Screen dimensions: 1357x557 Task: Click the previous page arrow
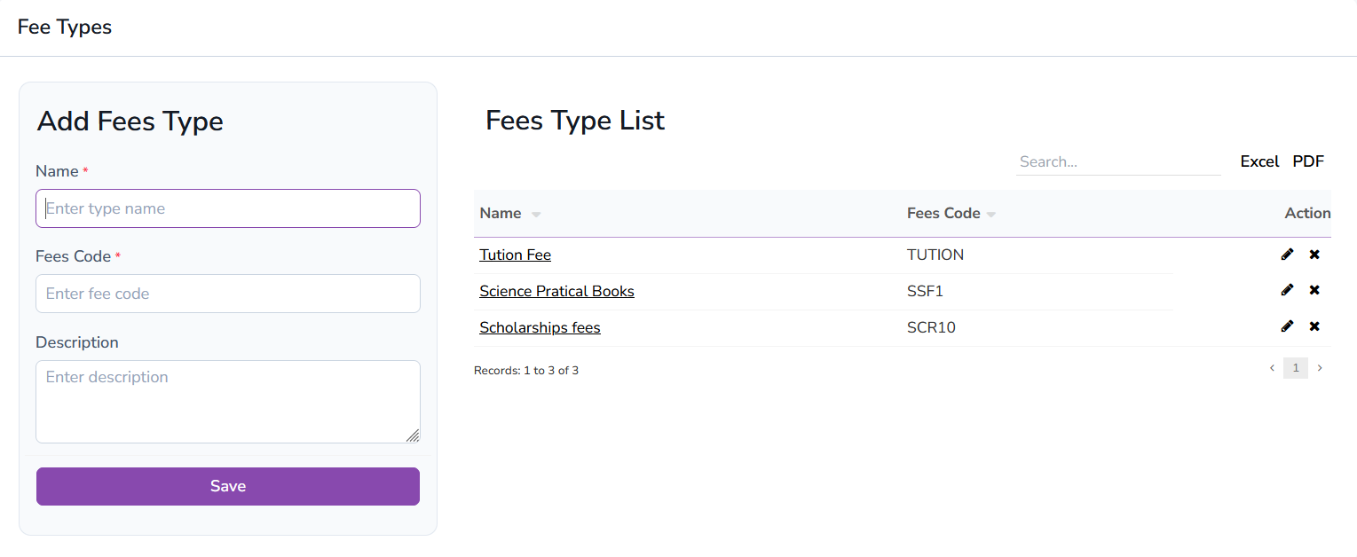point(1271,367)
